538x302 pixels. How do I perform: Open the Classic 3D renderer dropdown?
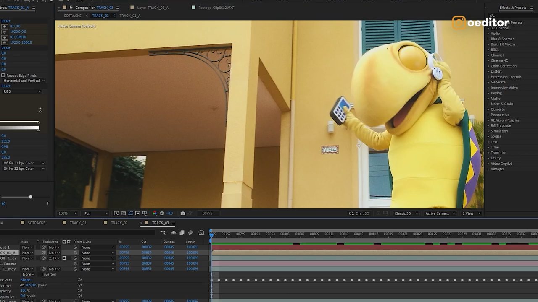coord(406,213)
